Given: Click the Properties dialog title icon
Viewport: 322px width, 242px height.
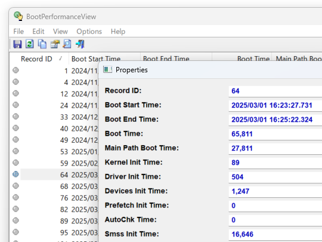Looking at the screenshot, I should (x=107, y=69).
